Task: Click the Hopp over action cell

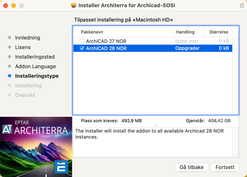Action: point(187,41)
